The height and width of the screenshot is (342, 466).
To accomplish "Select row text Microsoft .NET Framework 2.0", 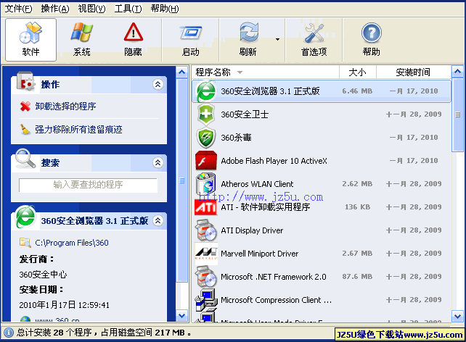I will pyautogui.click(x=274, y=277).
